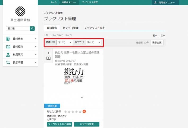Click the 利用案内 person icon
Image resolution: width=188 pixels, height=128 pixels.
click(8, 55)
